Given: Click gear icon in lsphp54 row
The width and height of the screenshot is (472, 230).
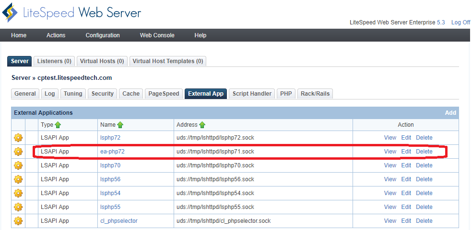Looking at the screenshot, I should pos(18,193).
